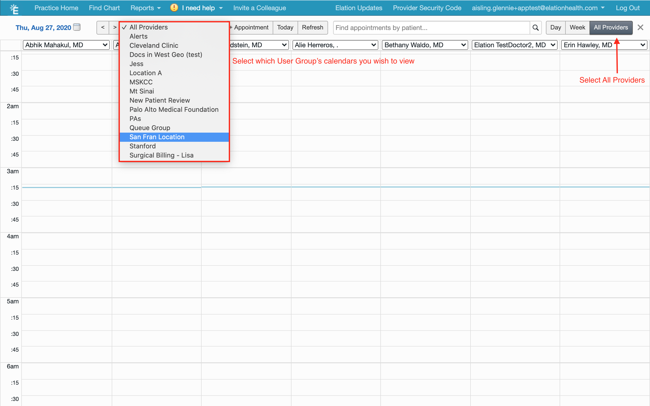
Task: Go to previous day arrow
Action: 103,27
